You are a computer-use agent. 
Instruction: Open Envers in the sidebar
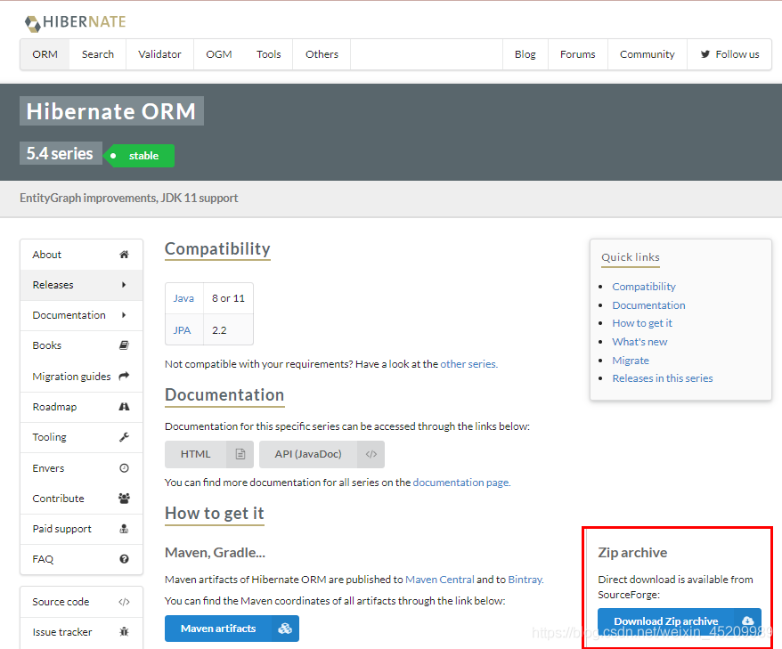[x=81, y=468]
